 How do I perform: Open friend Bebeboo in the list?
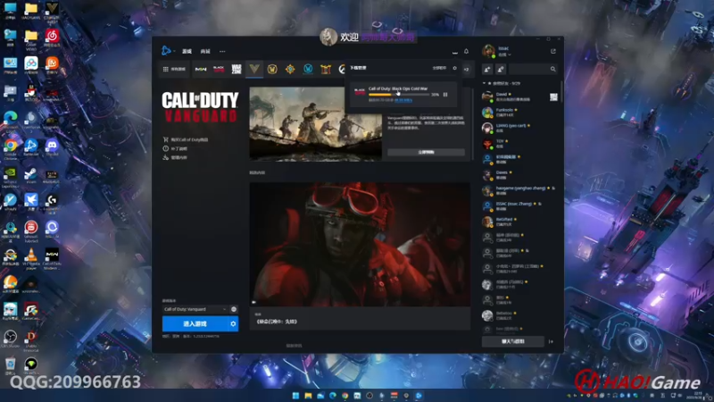click(x=520, y=315)
